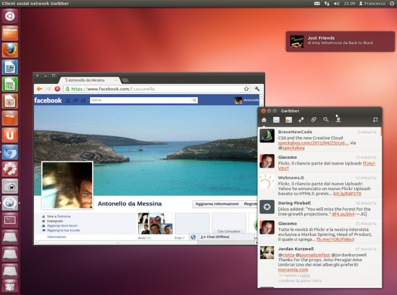Open Gwibber launcher icon in dock
Image resolution: width=397 pixels, height=295 pixels.
coord(10,203)
